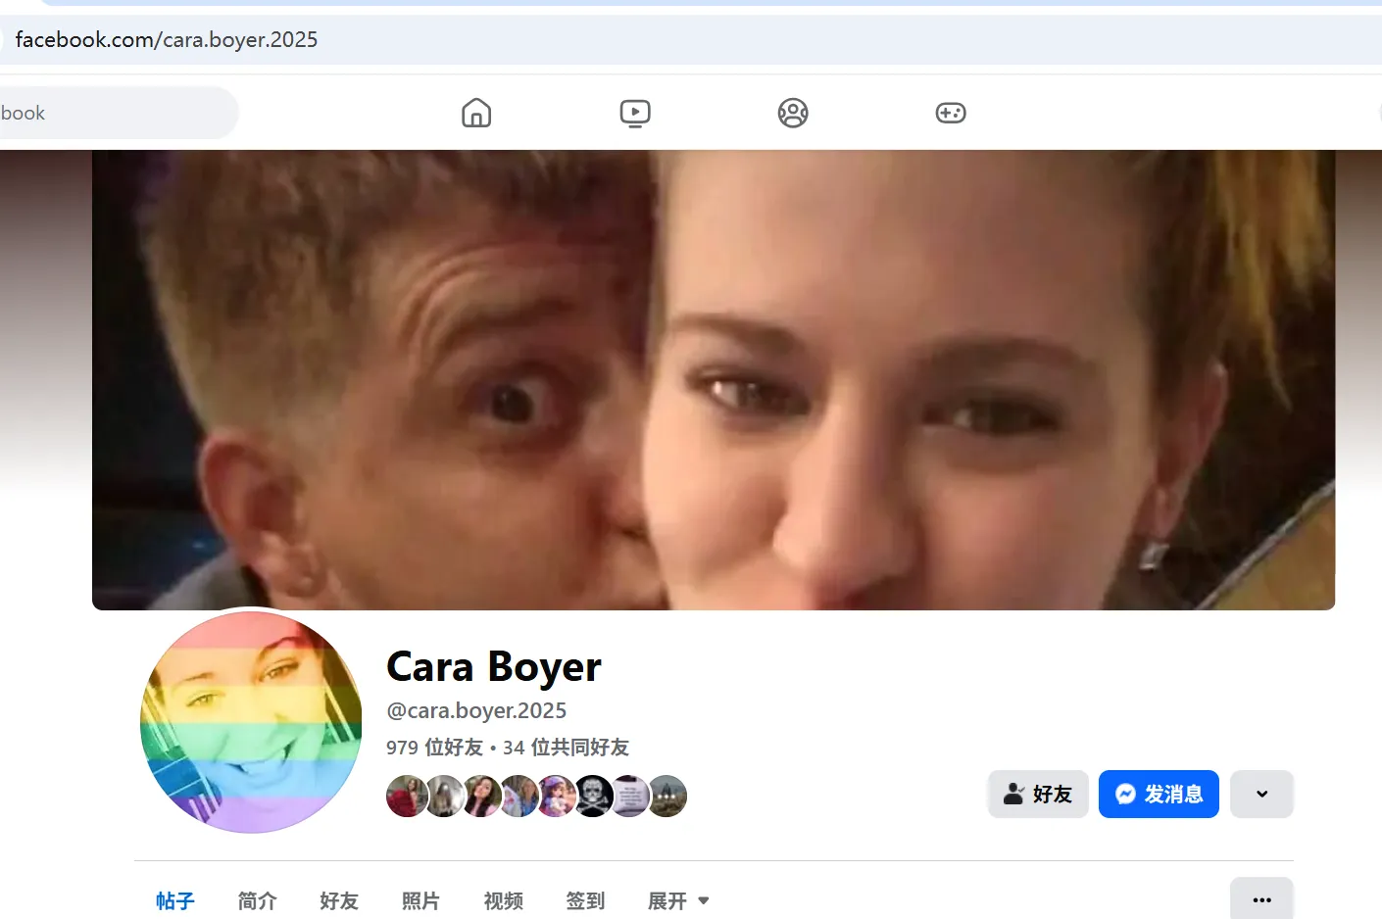Click the 好友 friends status button
Viewport: 1382px width, 919px height.
point(1037,794)
